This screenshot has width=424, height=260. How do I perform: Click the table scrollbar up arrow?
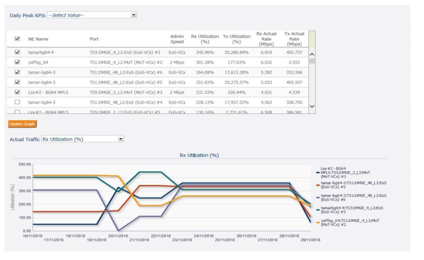pos(312,55)
